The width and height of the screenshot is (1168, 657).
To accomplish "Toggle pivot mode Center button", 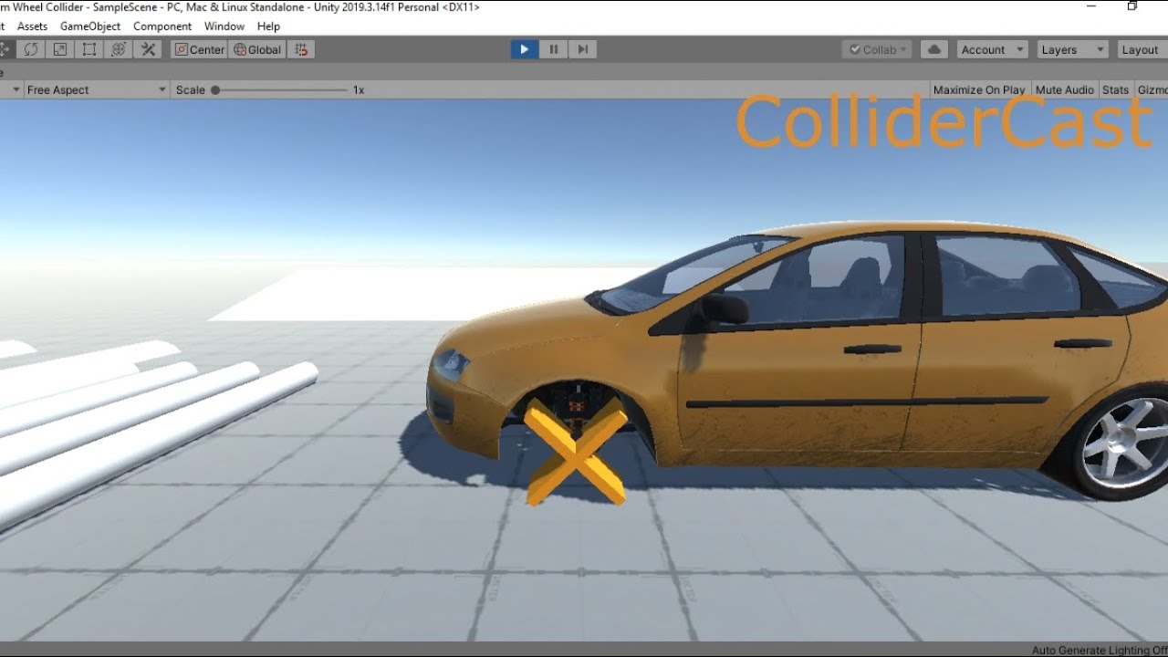I will [x=200, y=49].
